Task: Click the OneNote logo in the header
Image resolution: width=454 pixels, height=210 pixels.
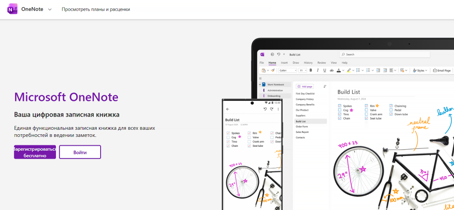Action: (x=12, y=9)
